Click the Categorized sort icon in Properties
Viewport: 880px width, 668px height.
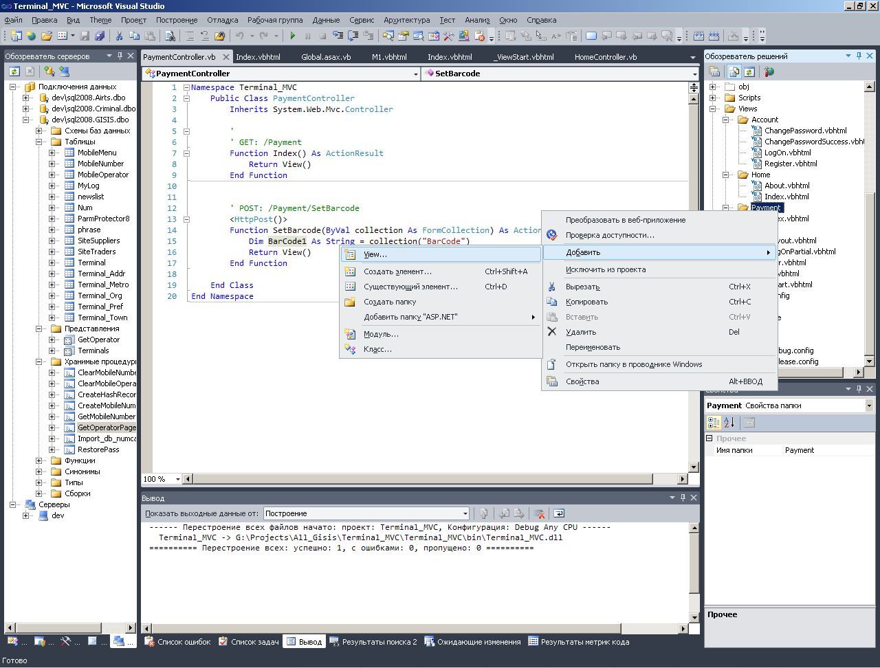point(714,423)
